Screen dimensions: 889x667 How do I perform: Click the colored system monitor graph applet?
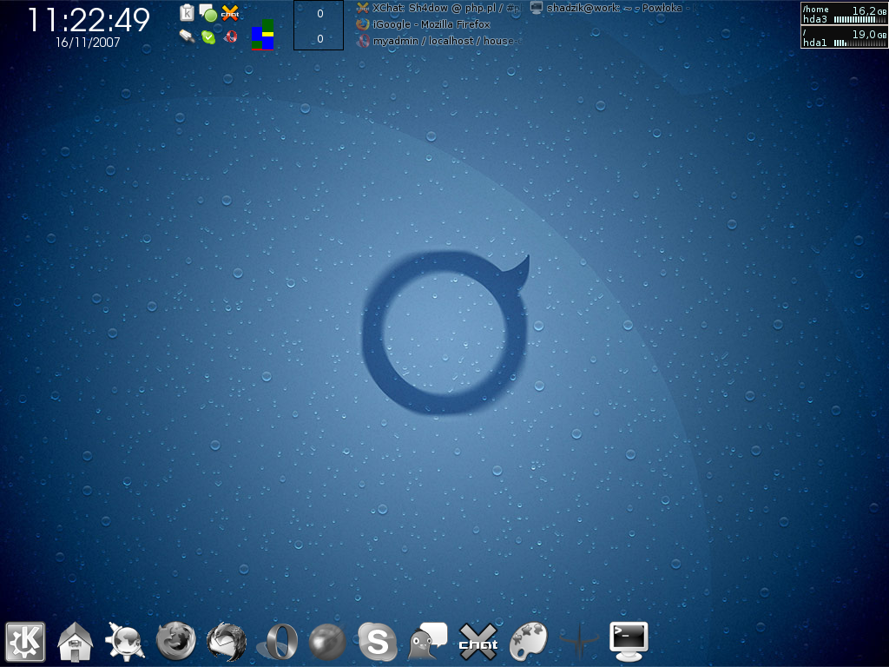click(262, 35)
